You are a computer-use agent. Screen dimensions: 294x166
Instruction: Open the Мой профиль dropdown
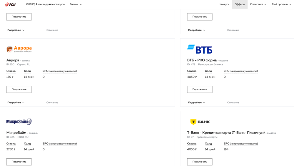pyautogui.click(x=281, y=4)
